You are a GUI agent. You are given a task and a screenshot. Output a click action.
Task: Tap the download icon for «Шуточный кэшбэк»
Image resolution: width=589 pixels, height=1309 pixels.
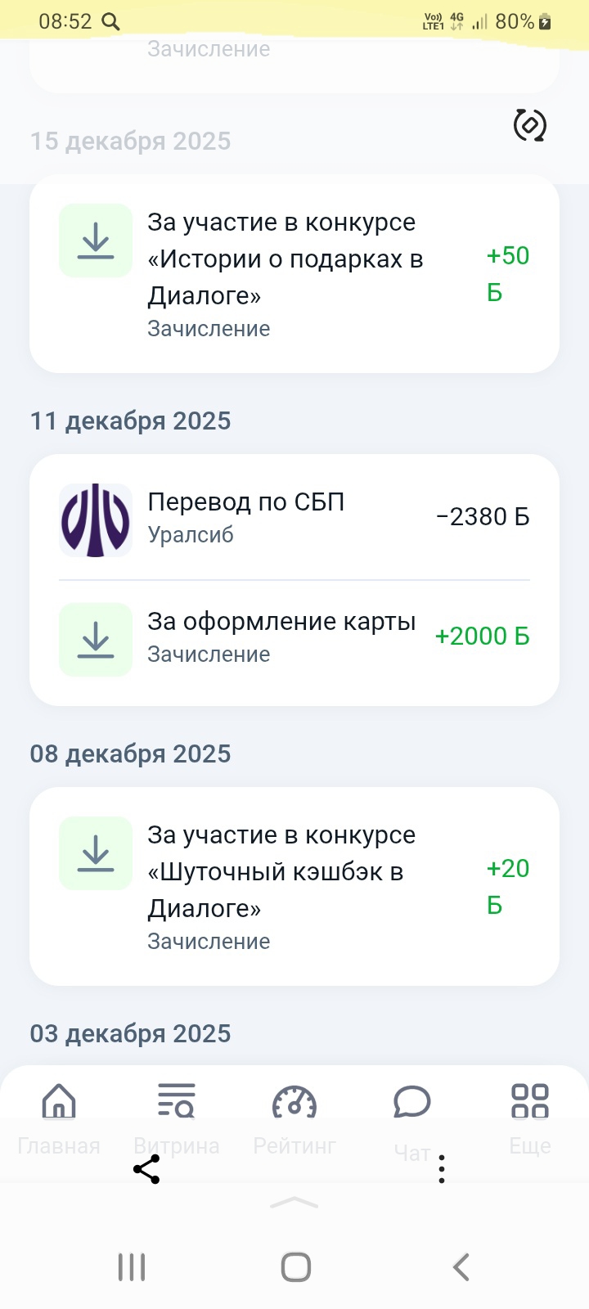96,853
